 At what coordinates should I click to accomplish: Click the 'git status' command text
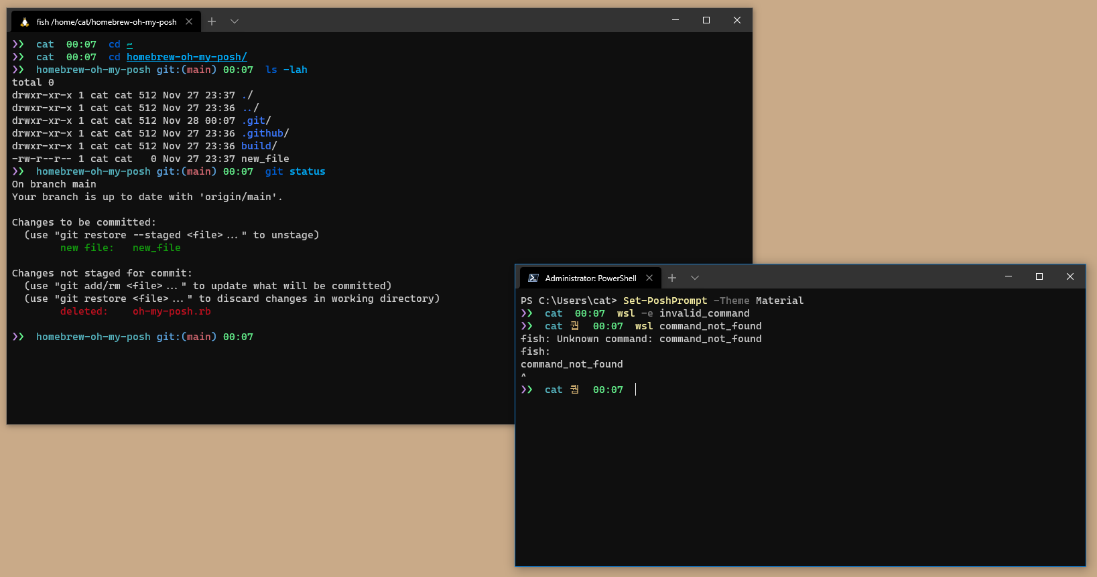pos(296,171)
